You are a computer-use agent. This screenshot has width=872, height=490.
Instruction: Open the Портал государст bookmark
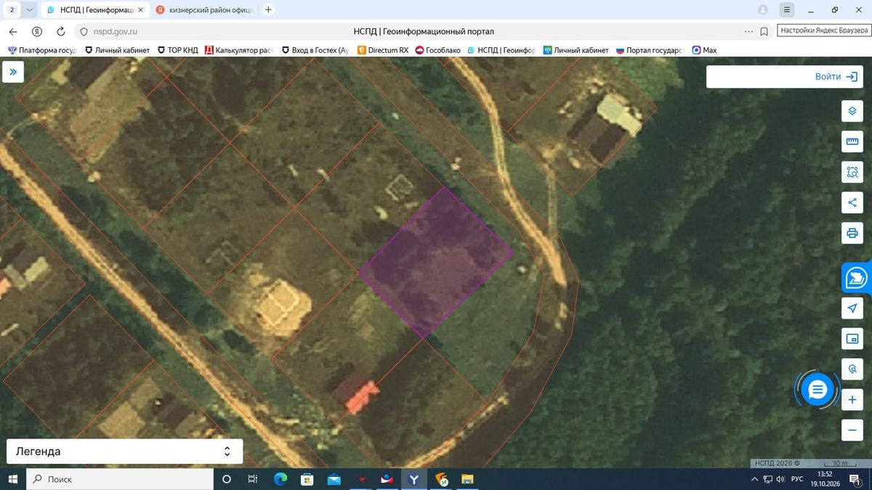tap(650, 50)
